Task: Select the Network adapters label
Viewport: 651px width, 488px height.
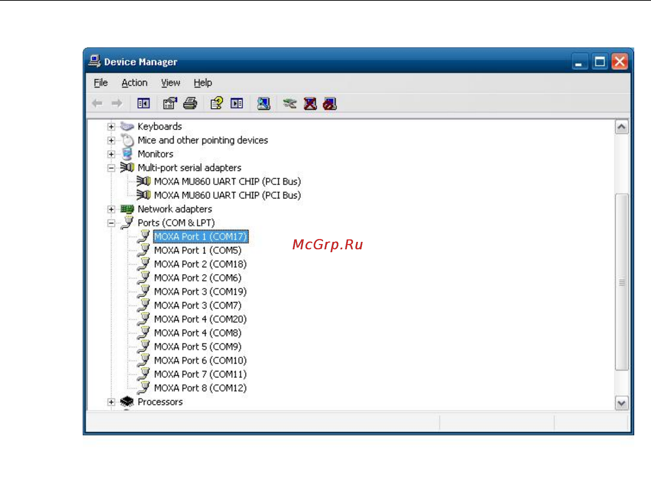Action: (x=175, y=209)
